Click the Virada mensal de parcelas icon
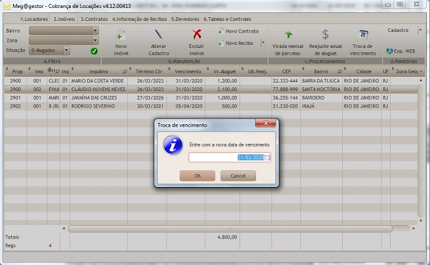This screenshot has height=265, width=430. pyautogui.click(x=288, y=34)
